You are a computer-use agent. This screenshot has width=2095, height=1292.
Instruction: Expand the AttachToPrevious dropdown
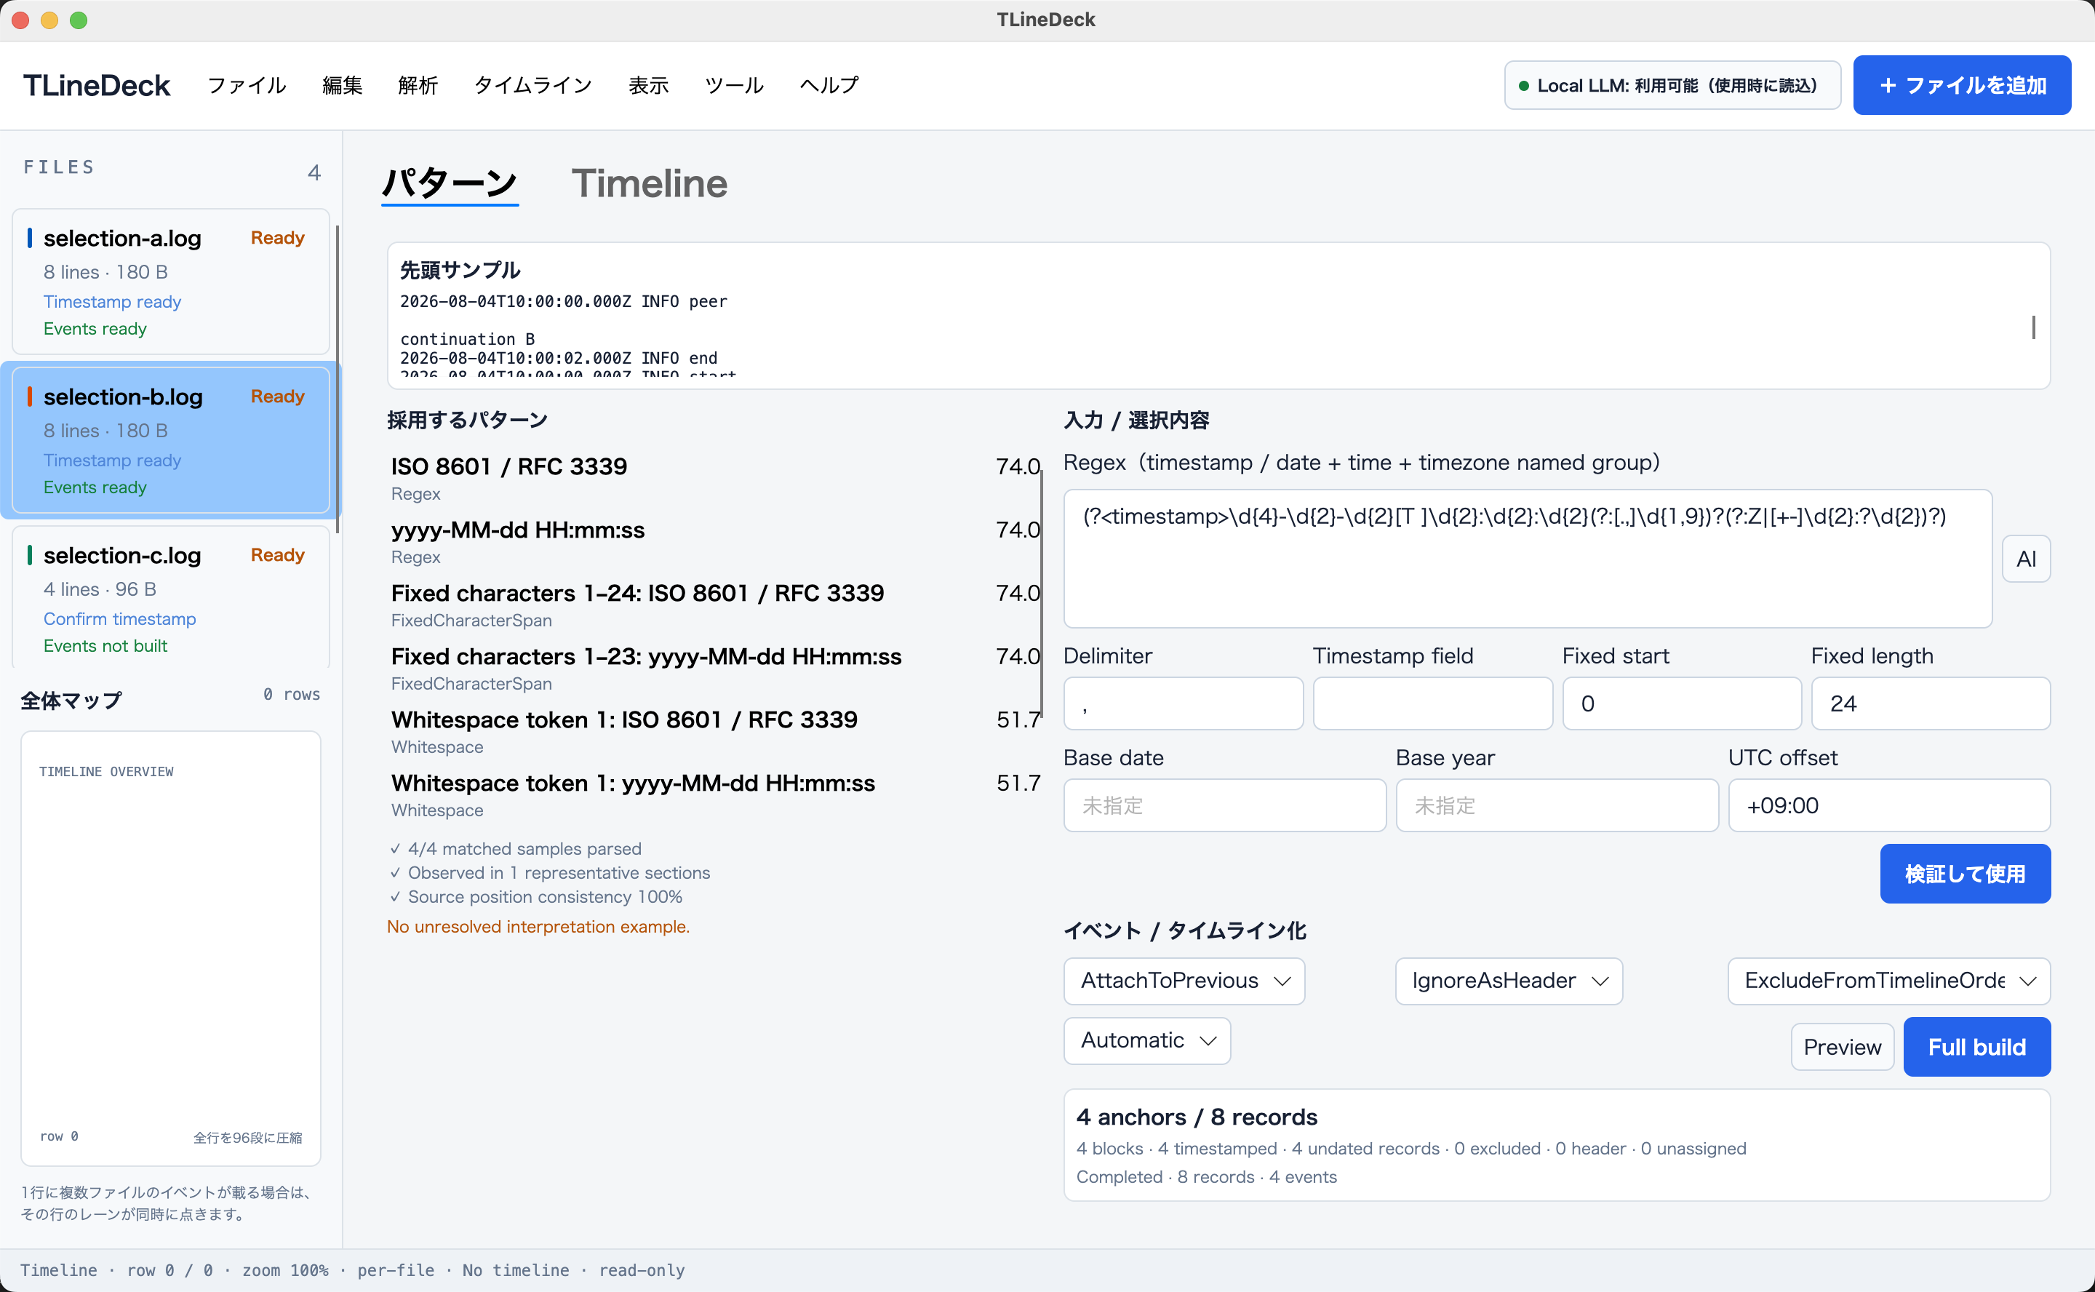1184,981
